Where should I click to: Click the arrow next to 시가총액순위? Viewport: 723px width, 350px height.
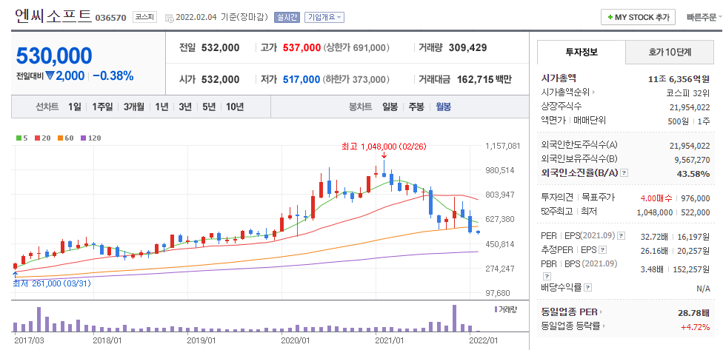(x=594, y=92)
